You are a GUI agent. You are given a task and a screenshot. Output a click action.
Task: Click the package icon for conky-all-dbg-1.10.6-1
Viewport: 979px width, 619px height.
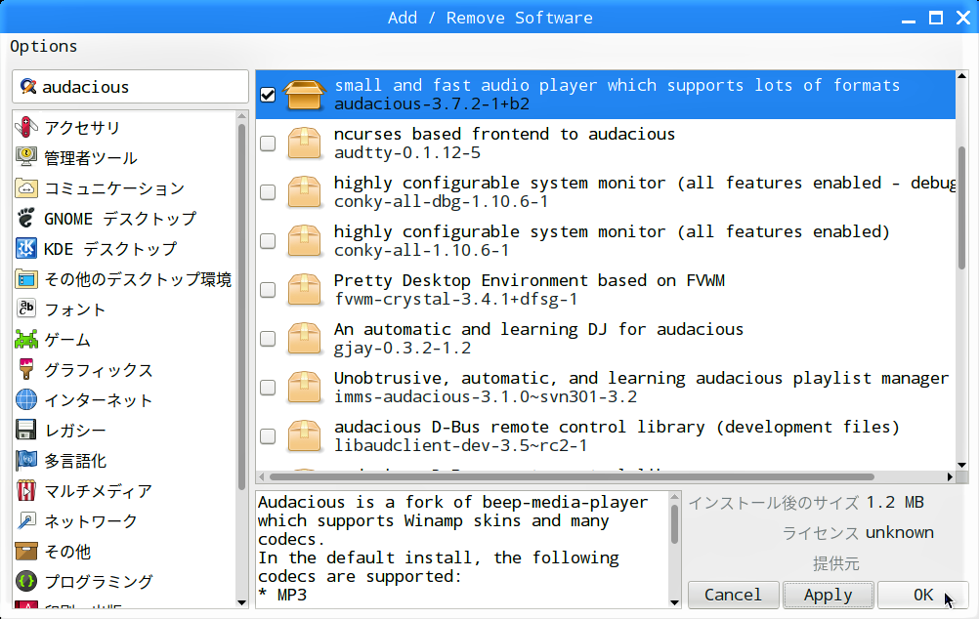(304, 191)
